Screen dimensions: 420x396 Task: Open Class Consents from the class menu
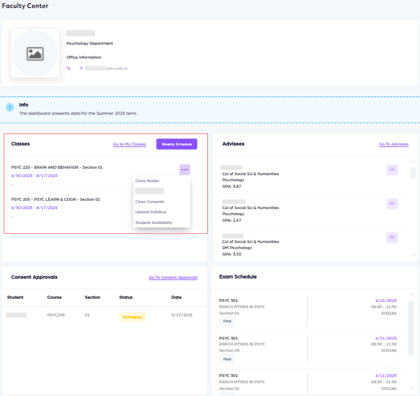(x=150, y=202)
